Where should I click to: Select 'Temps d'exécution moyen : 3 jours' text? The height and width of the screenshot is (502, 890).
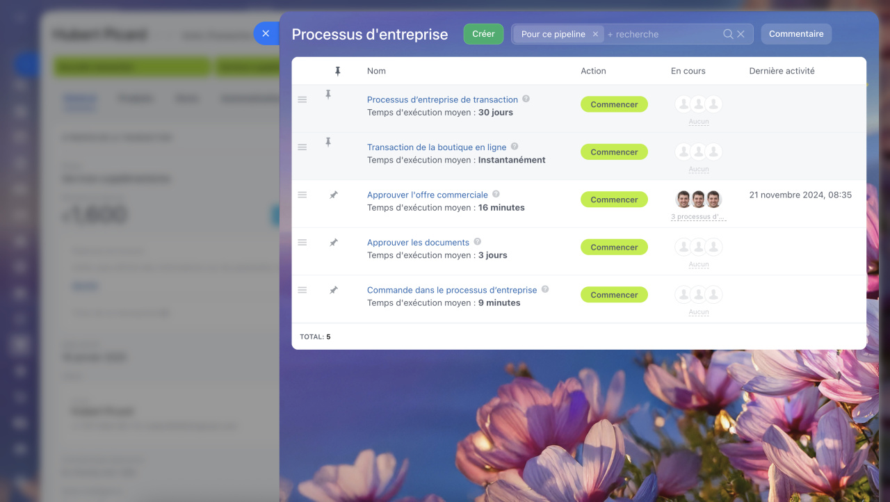point(437,255)
